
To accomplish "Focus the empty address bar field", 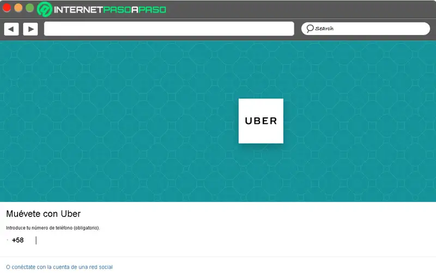I will click(x=169, y=29).
